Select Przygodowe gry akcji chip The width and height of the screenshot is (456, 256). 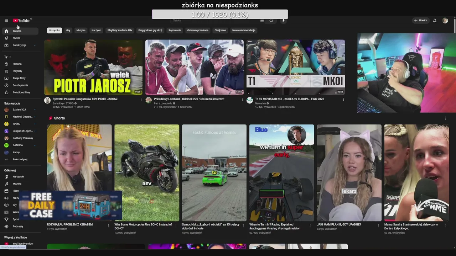coord(150,30)
